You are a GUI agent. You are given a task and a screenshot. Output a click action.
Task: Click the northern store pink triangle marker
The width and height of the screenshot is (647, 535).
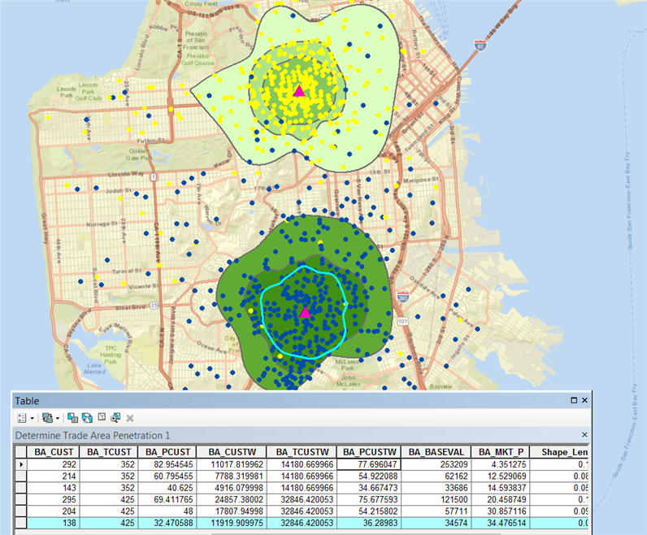[x=299, y=91]
